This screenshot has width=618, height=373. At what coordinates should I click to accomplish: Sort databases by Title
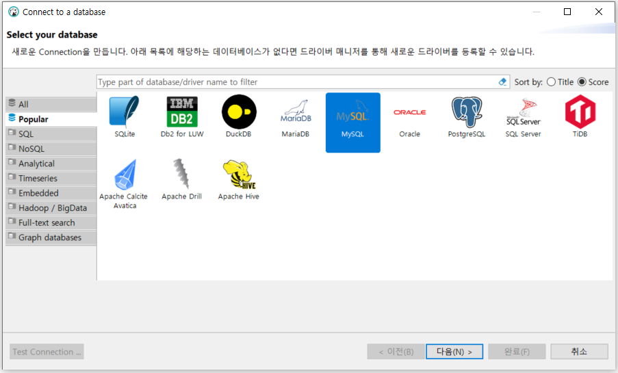tap(551, 82)
